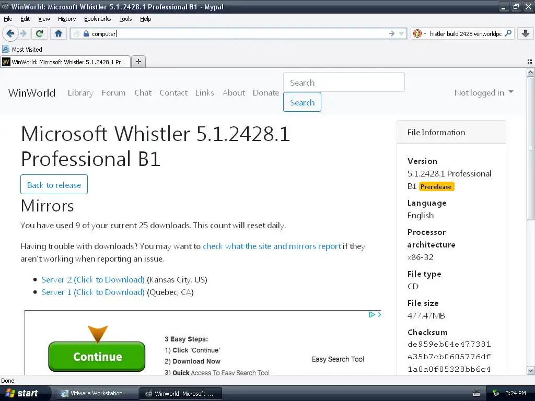
Task: Click the network tray icon
Action: (x=496, y=394)
